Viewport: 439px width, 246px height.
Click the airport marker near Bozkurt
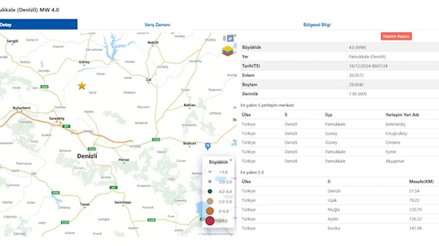click(207, 146)
